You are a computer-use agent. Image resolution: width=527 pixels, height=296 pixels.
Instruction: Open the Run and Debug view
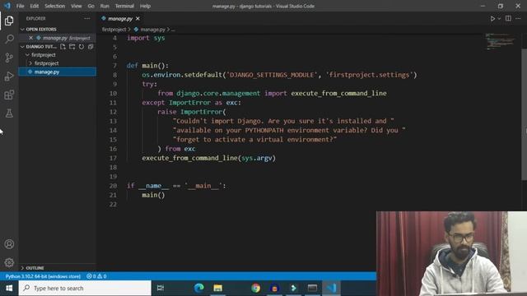tap(9, 76)
